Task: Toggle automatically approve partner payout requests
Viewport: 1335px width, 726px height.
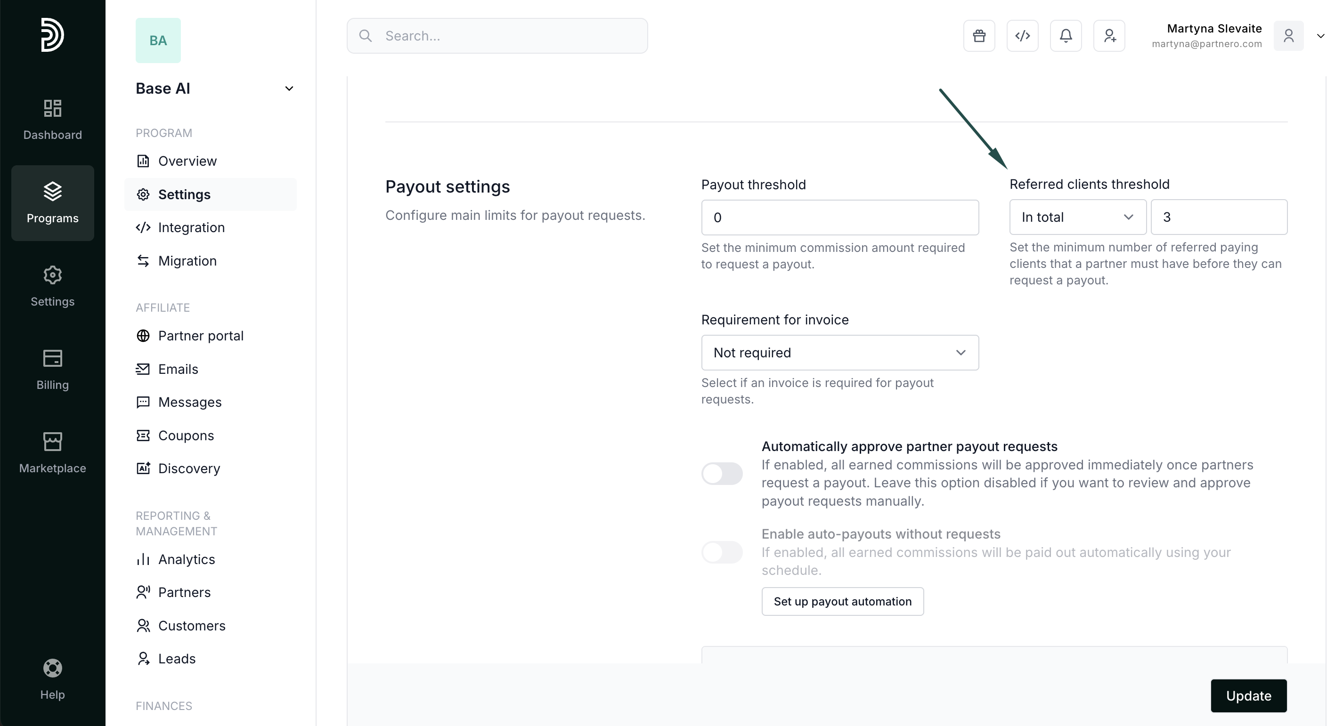Action: pos(721,473)
